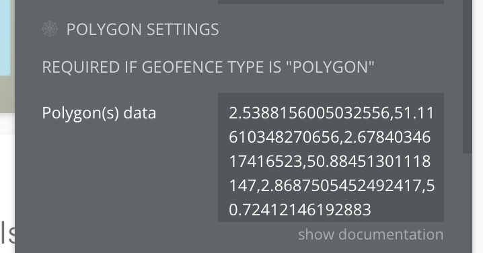Viewport: 483px width, 253px height.
Task: Select the POLYGON SETTINGS section heading
Action: click(143, 30)
